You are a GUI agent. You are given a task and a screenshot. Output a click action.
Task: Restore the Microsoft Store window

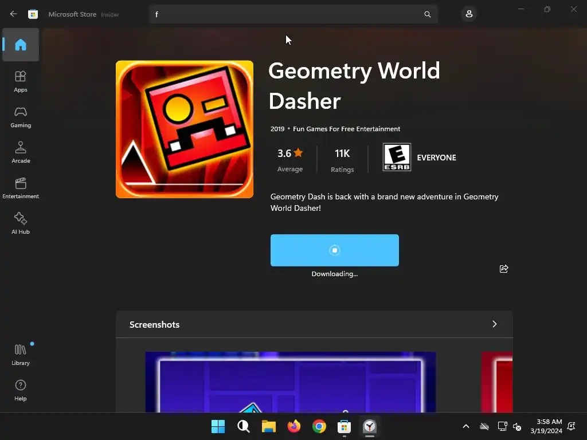[x=547, y=9]
